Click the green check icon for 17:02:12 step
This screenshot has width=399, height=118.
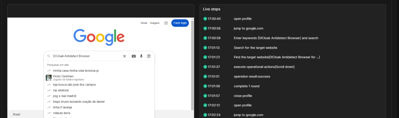tap(205, 105)
